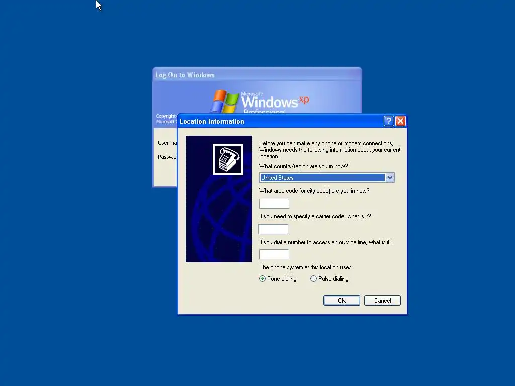Click the outside line question label
The image size is (515, 386).
tap(325, 242)
